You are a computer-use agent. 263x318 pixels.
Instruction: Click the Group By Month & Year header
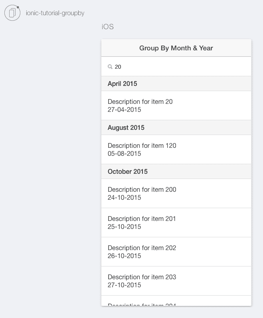(x=176, y=48)
